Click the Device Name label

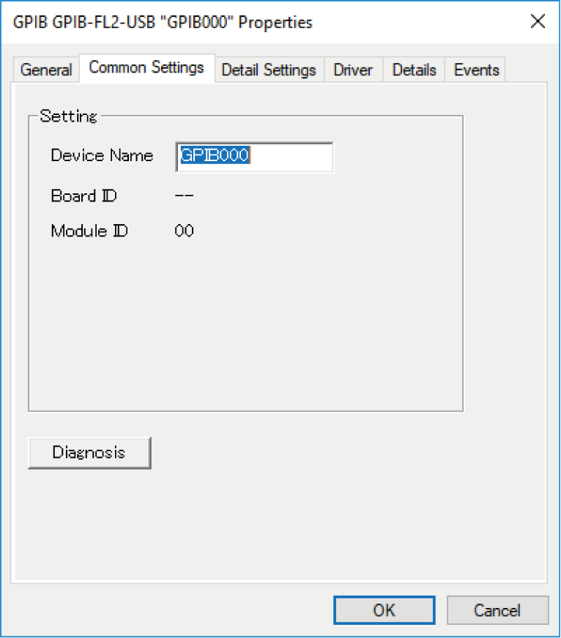coord(102,155)
